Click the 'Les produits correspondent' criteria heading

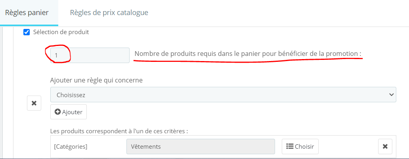click(119, 131)
